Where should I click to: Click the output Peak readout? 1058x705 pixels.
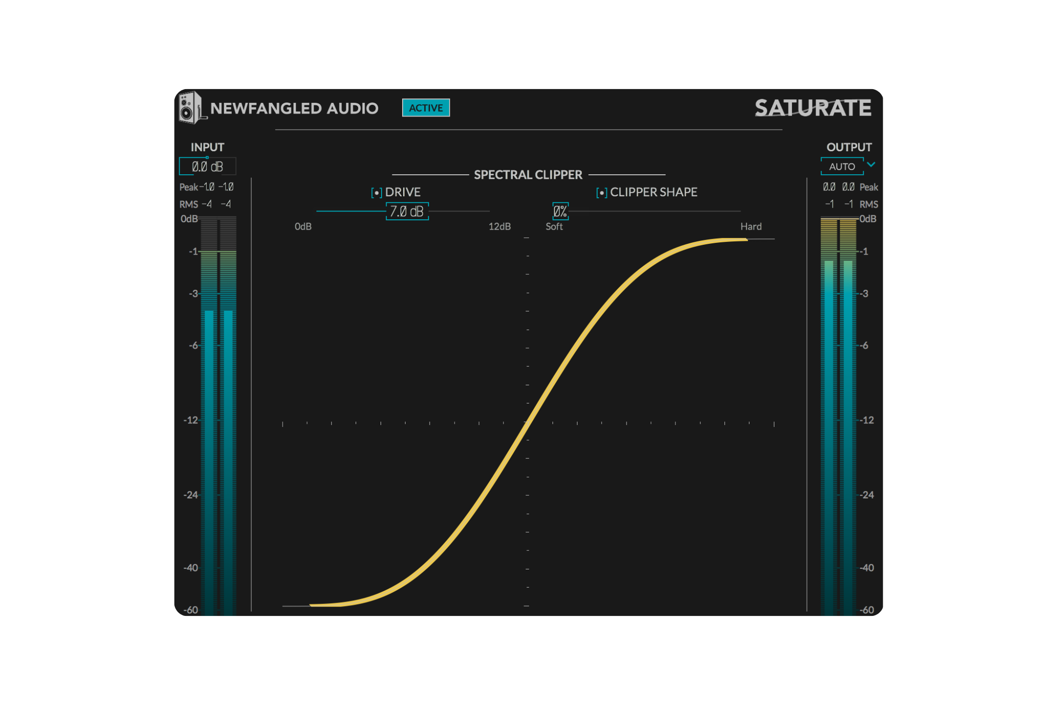click(850, 187)
